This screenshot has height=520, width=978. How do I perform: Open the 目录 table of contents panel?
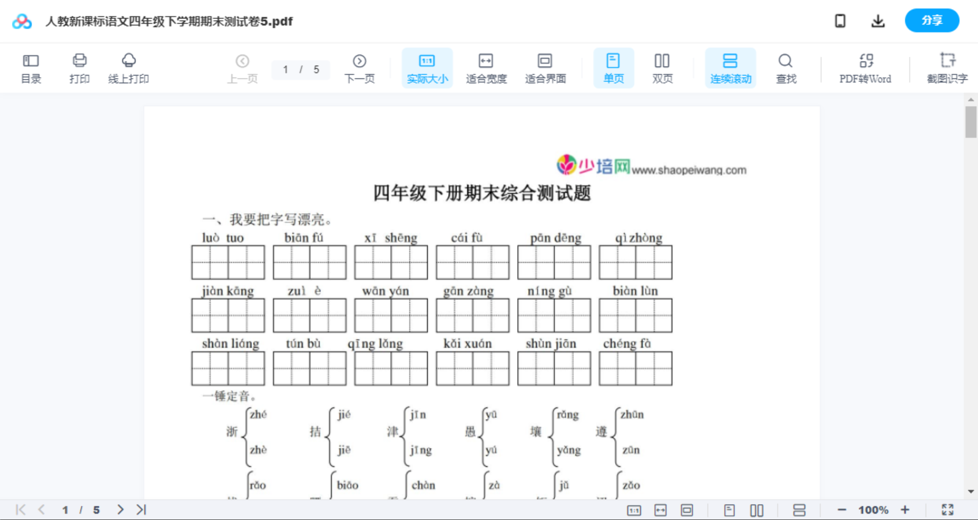click(31, 69)
